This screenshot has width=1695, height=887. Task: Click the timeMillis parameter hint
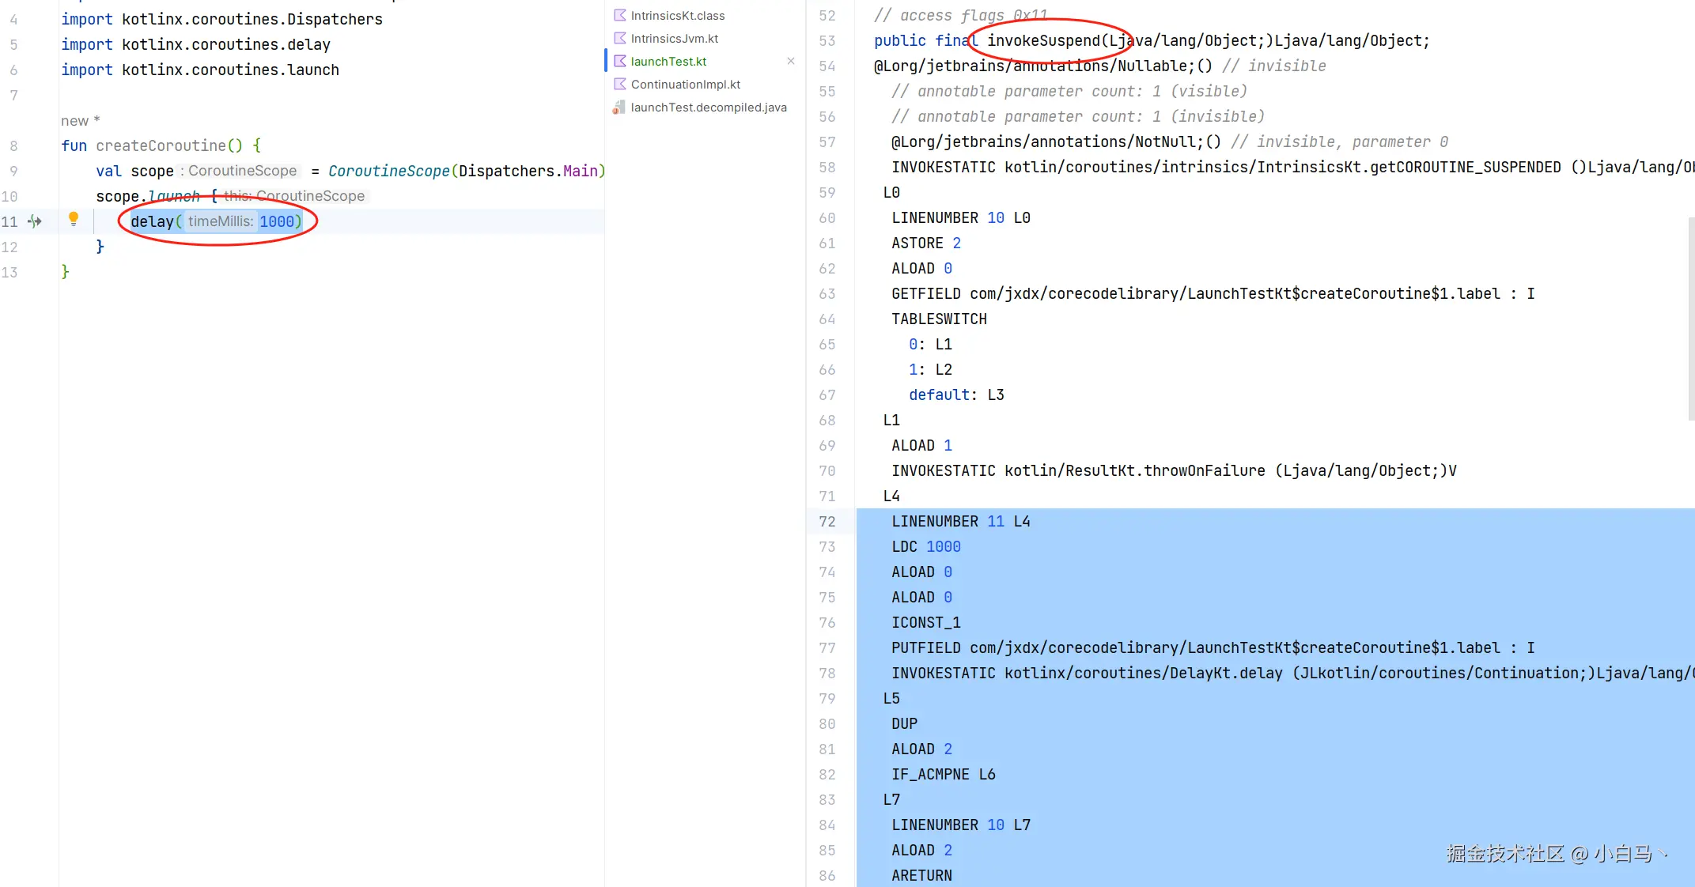click(x=221, y=221)
